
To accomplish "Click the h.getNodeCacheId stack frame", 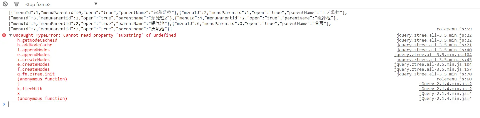I will pyautogui.click(x=37, y=40).
